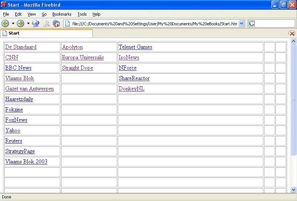Click the vertical scrollbar thumb

tap(293, 99)
